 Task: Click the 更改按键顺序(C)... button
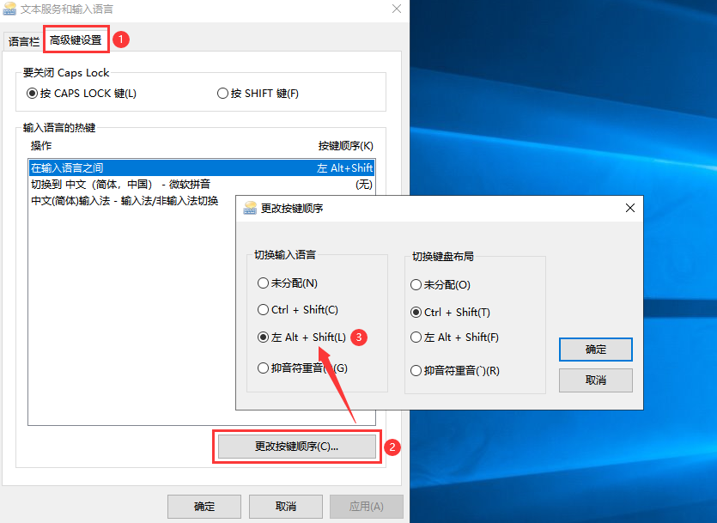tap(296, 447)
